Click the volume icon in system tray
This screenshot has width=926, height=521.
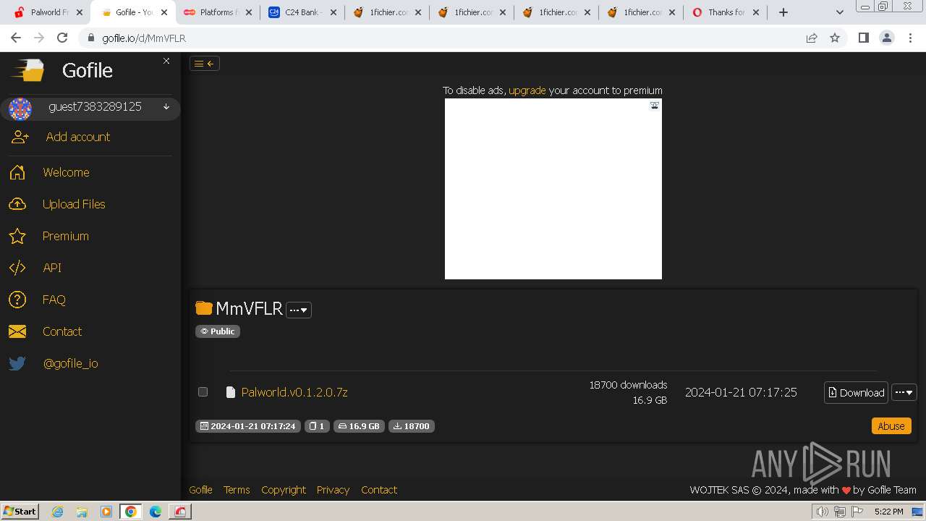point(822,512)
